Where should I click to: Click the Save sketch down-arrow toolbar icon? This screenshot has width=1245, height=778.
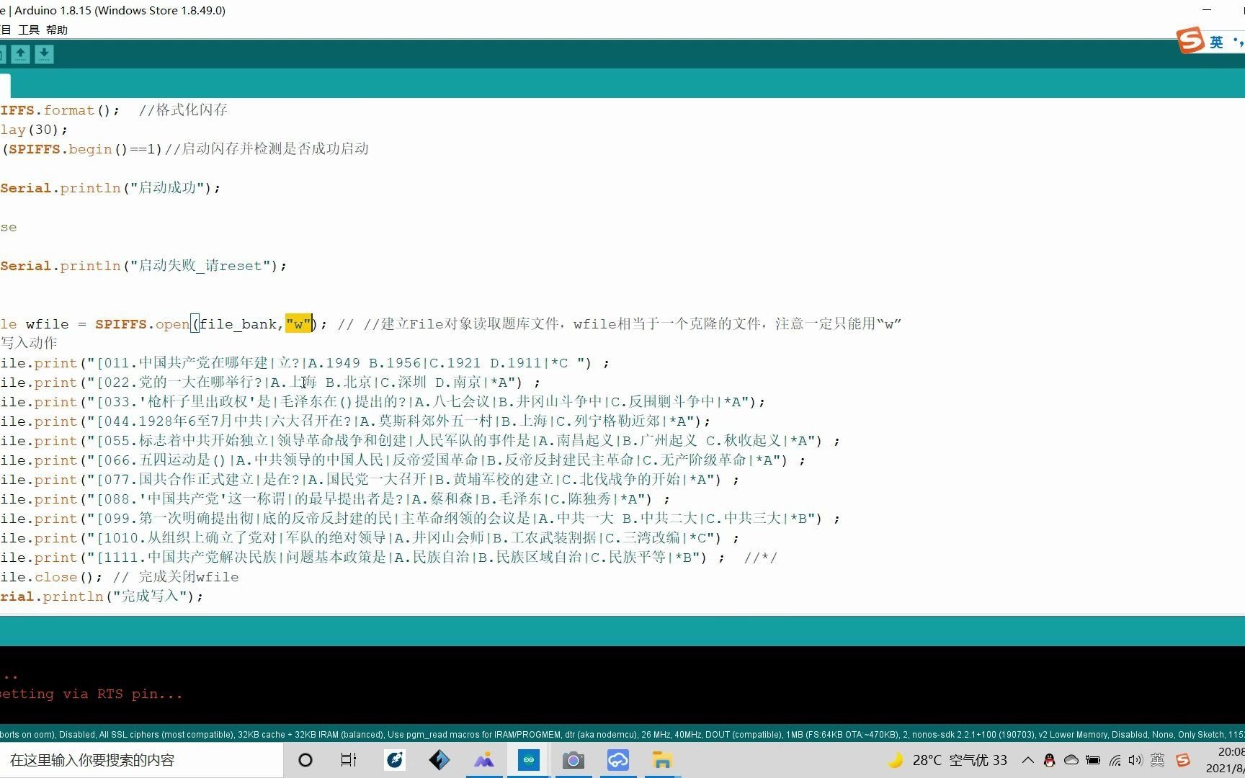[x=44, y=54]
